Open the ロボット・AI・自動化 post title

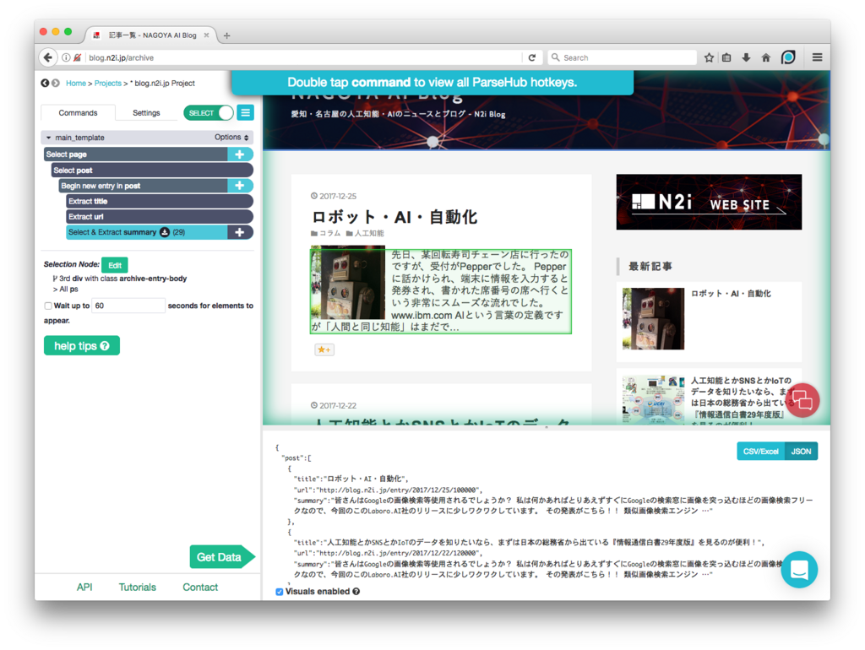[x=394, y=217]
